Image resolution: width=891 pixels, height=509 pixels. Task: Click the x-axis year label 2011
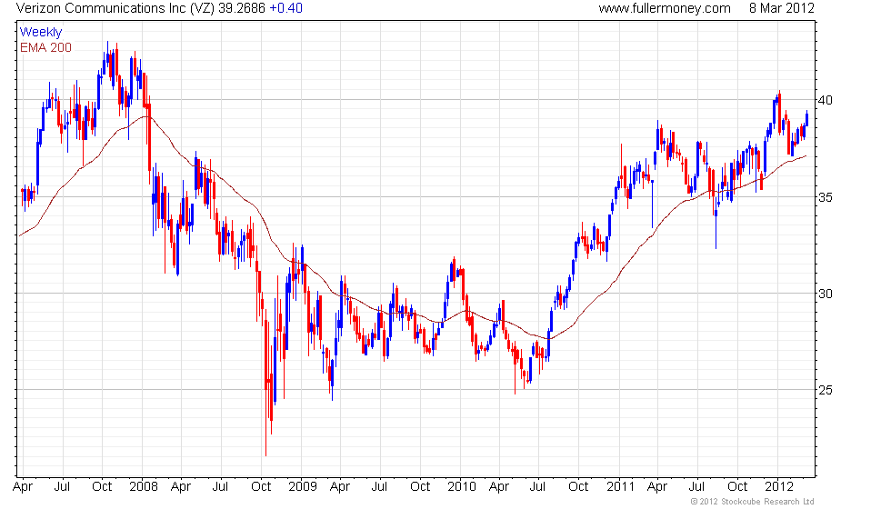(620, 487)
